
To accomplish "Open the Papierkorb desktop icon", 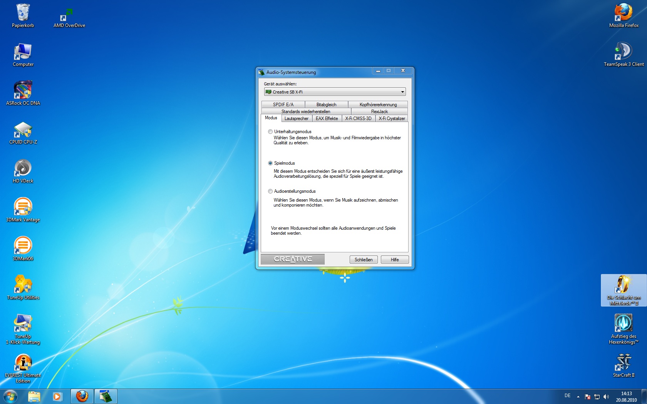I will 23,16.
